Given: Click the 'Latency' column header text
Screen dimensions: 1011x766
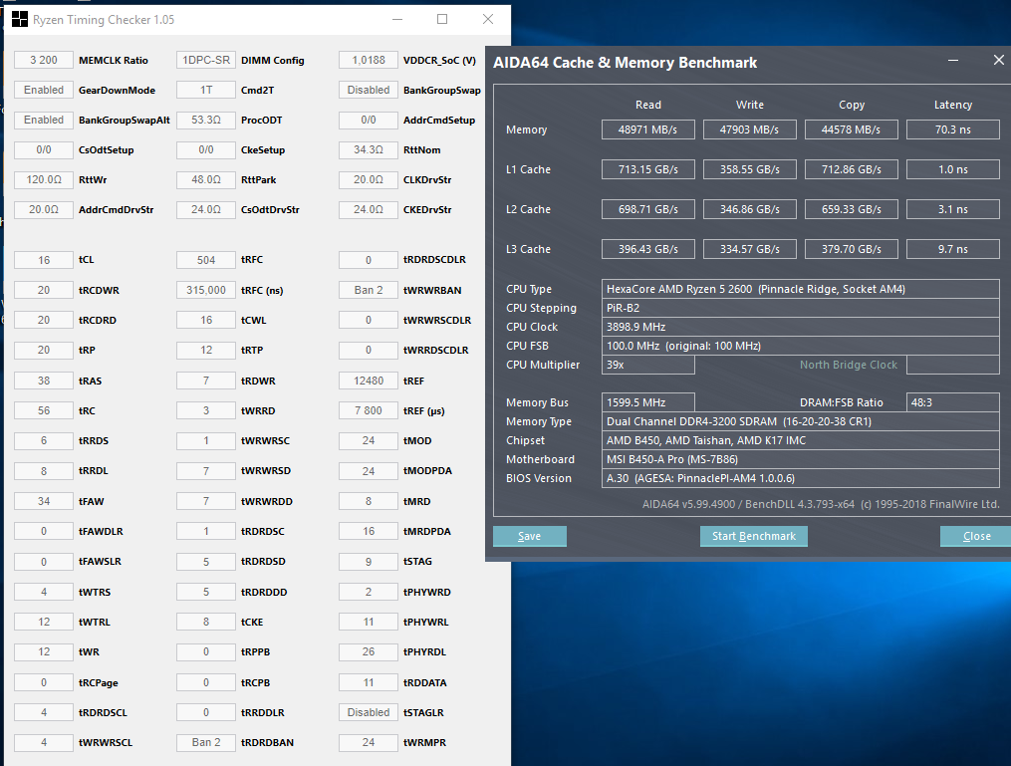Looking at the screenshot, I should click(x=953, y=105).
